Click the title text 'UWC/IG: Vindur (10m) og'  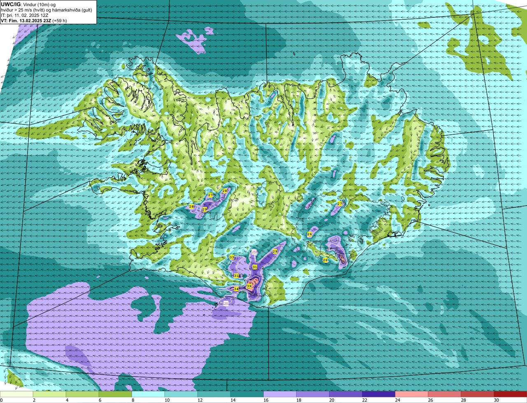[x=28, y=4]
